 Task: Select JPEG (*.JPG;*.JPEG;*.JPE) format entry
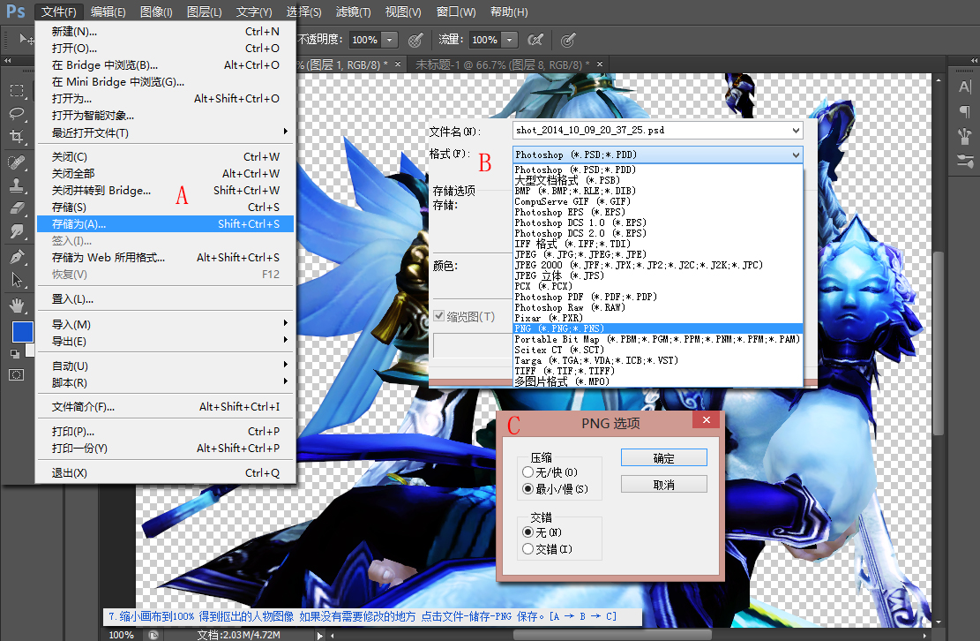point(657,254)
